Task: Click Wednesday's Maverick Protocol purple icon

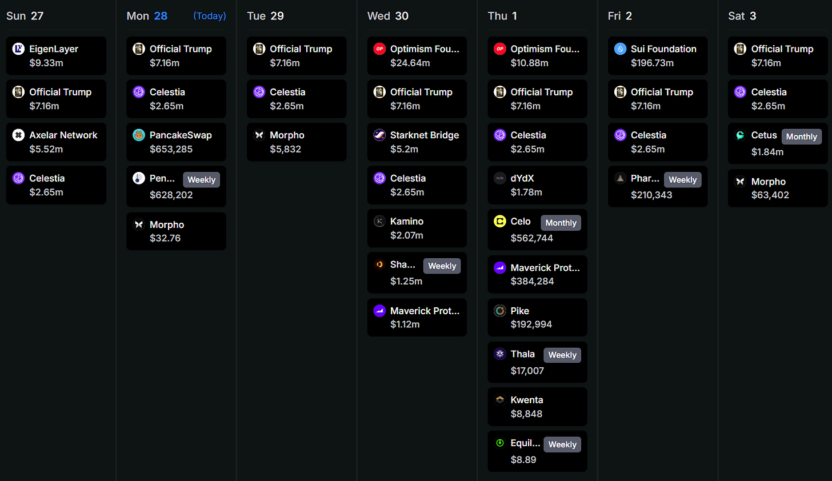Action: (x=379, y=311)
